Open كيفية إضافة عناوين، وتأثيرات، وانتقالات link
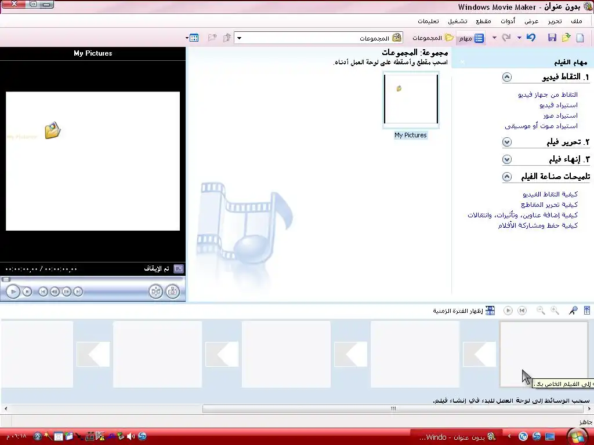The image size is (594, 445). 523,215
